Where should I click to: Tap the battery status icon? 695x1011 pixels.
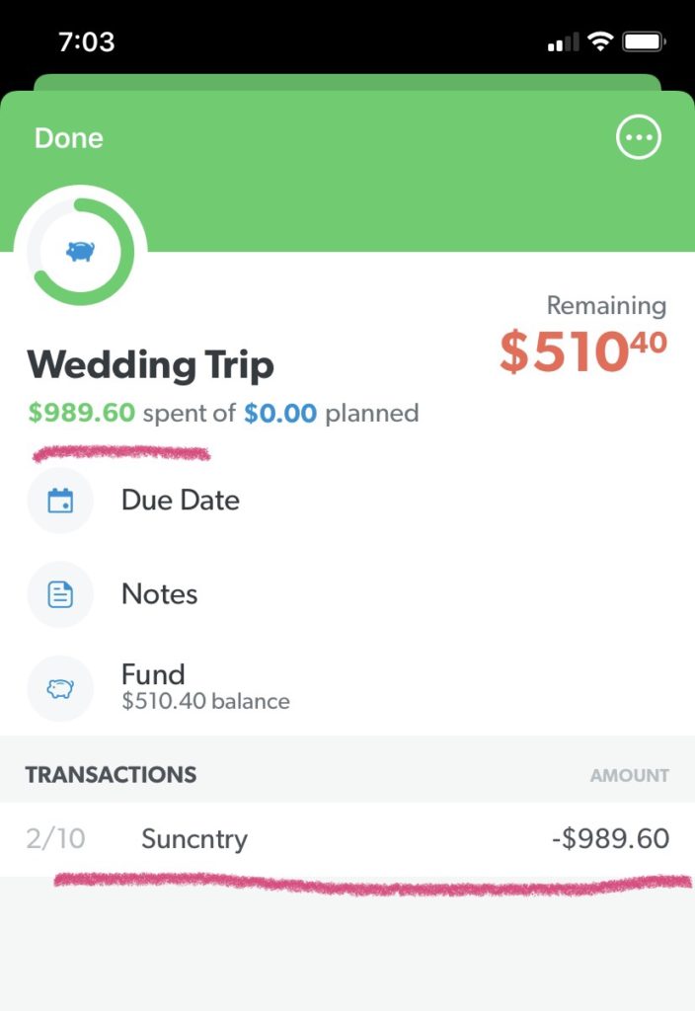[x=643, y=42]
